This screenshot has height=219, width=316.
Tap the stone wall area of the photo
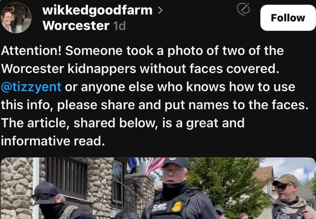click(16, 188)
